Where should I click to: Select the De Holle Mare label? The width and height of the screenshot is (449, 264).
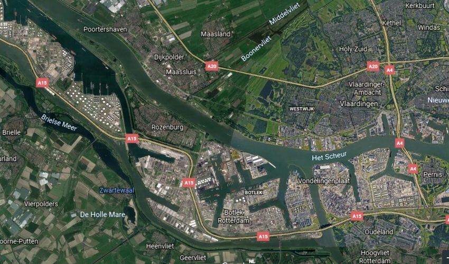coord(102,214)
